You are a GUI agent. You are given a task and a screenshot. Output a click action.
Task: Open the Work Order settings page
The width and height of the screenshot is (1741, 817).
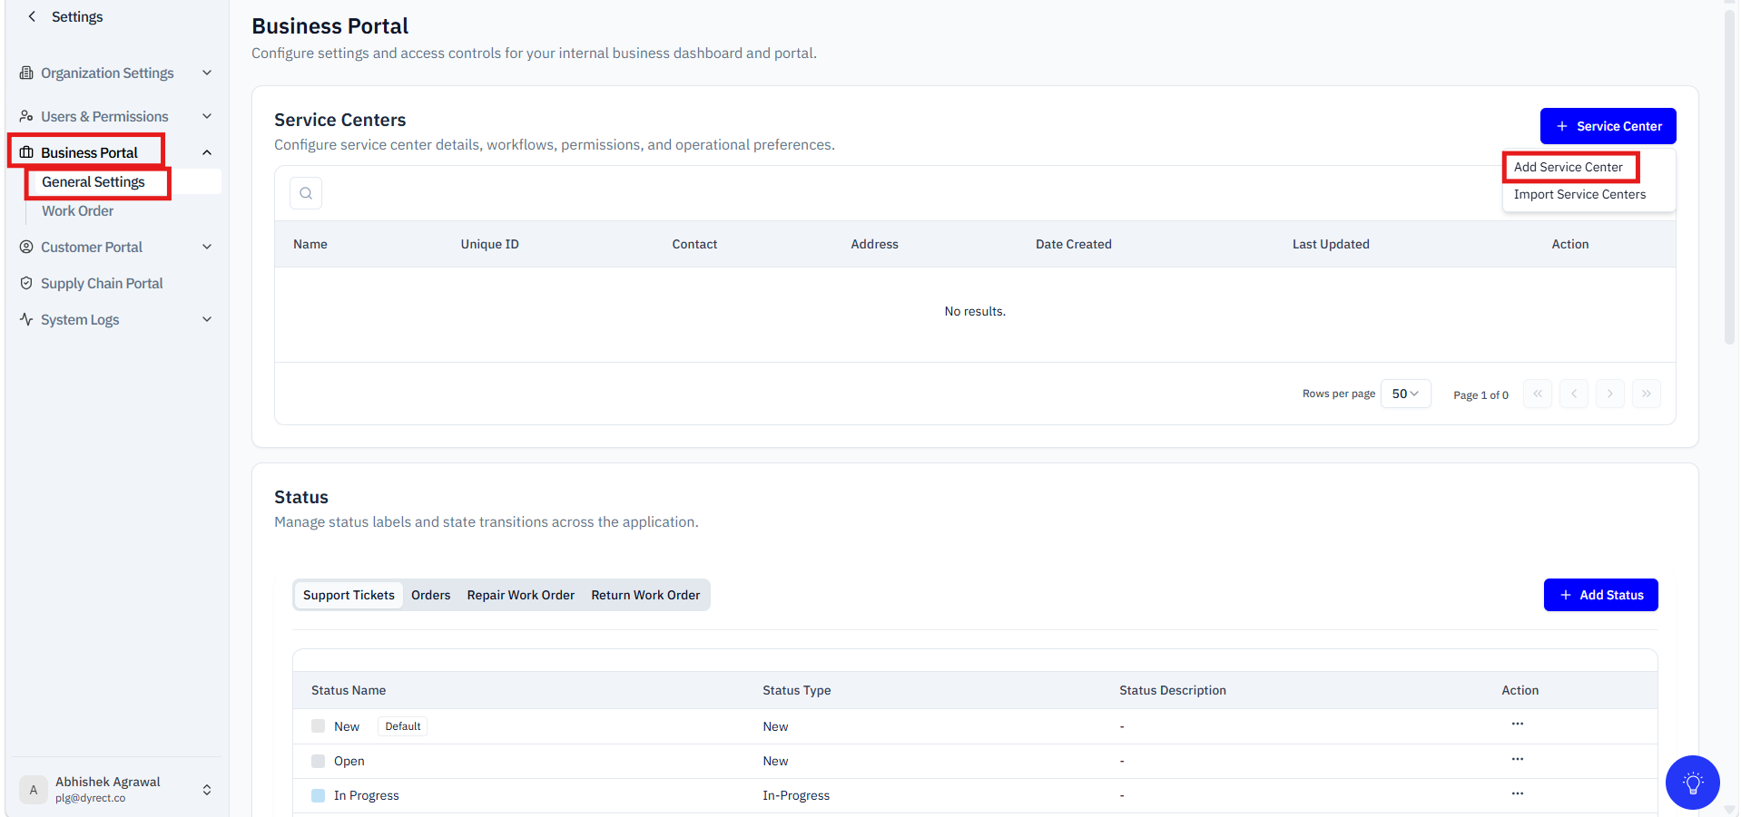click(x=78, y=210)
